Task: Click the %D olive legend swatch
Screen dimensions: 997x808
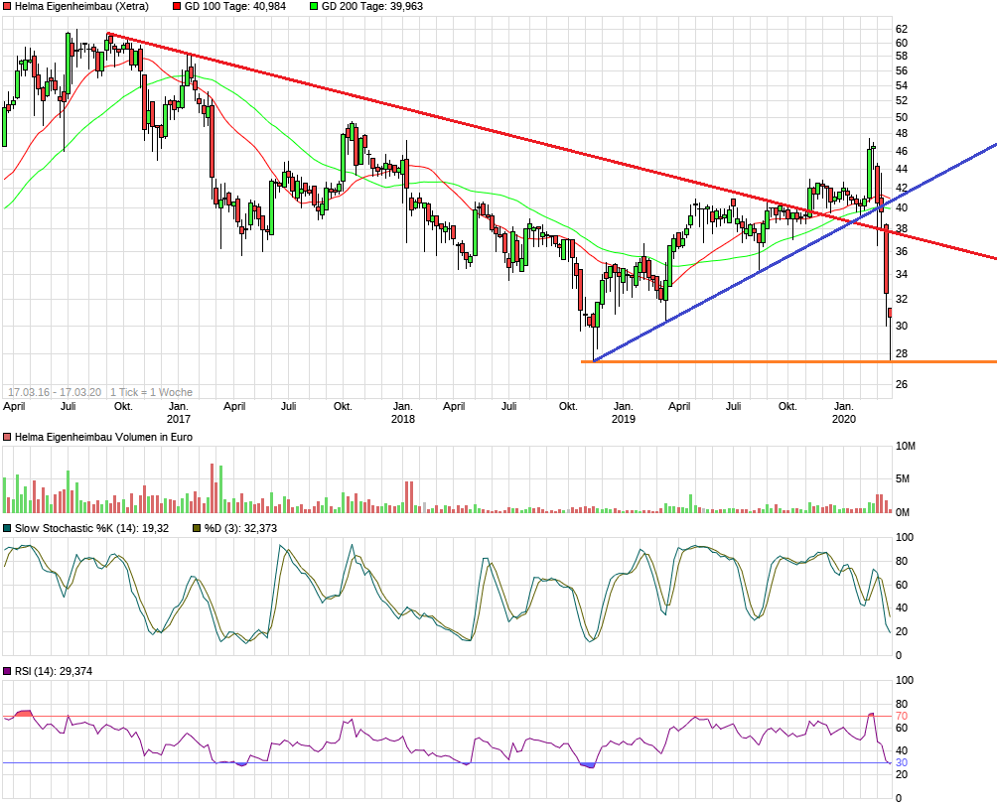Action: tap(197, 528)
